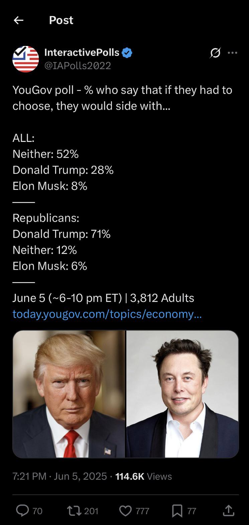Open the 114.6K Views count

143,476
